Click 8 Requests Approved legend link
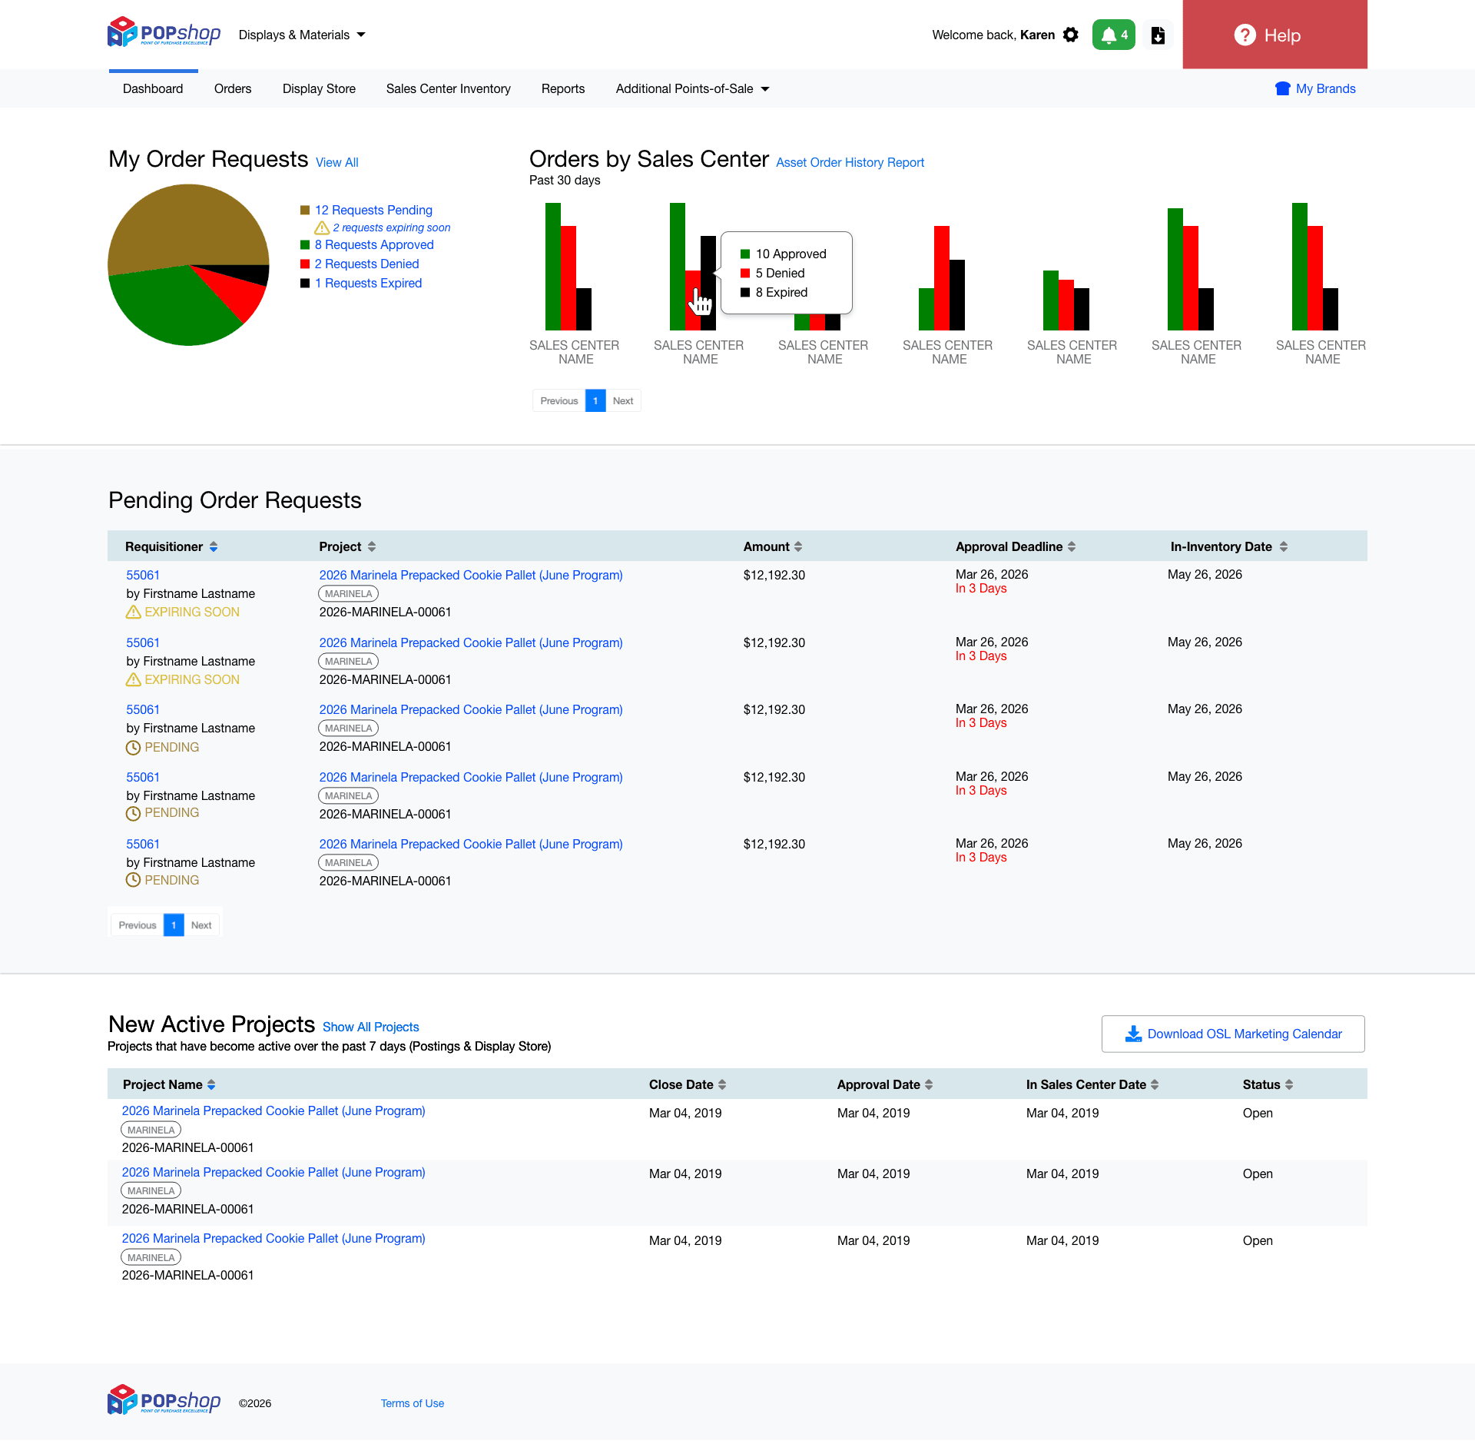 [374, 244]
